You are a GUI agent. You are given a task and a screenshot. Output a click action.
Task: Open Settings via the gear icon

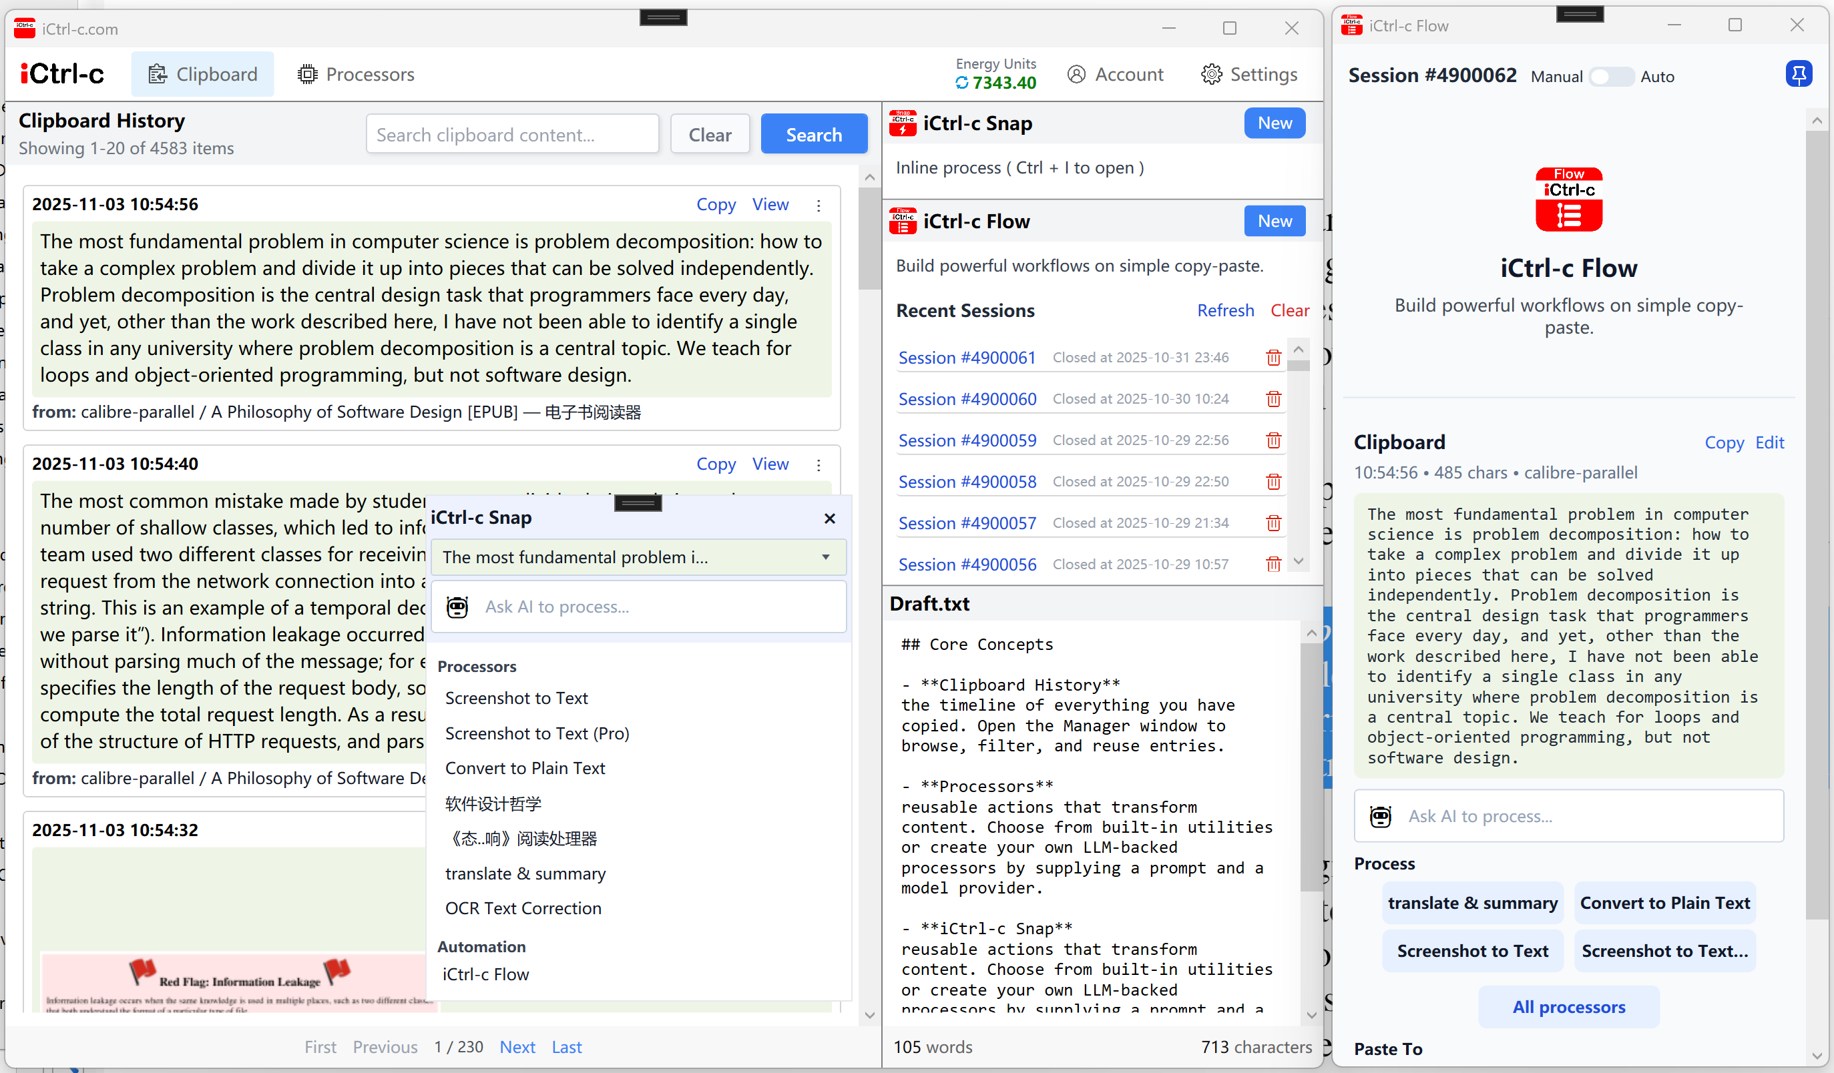point(1211,73)
